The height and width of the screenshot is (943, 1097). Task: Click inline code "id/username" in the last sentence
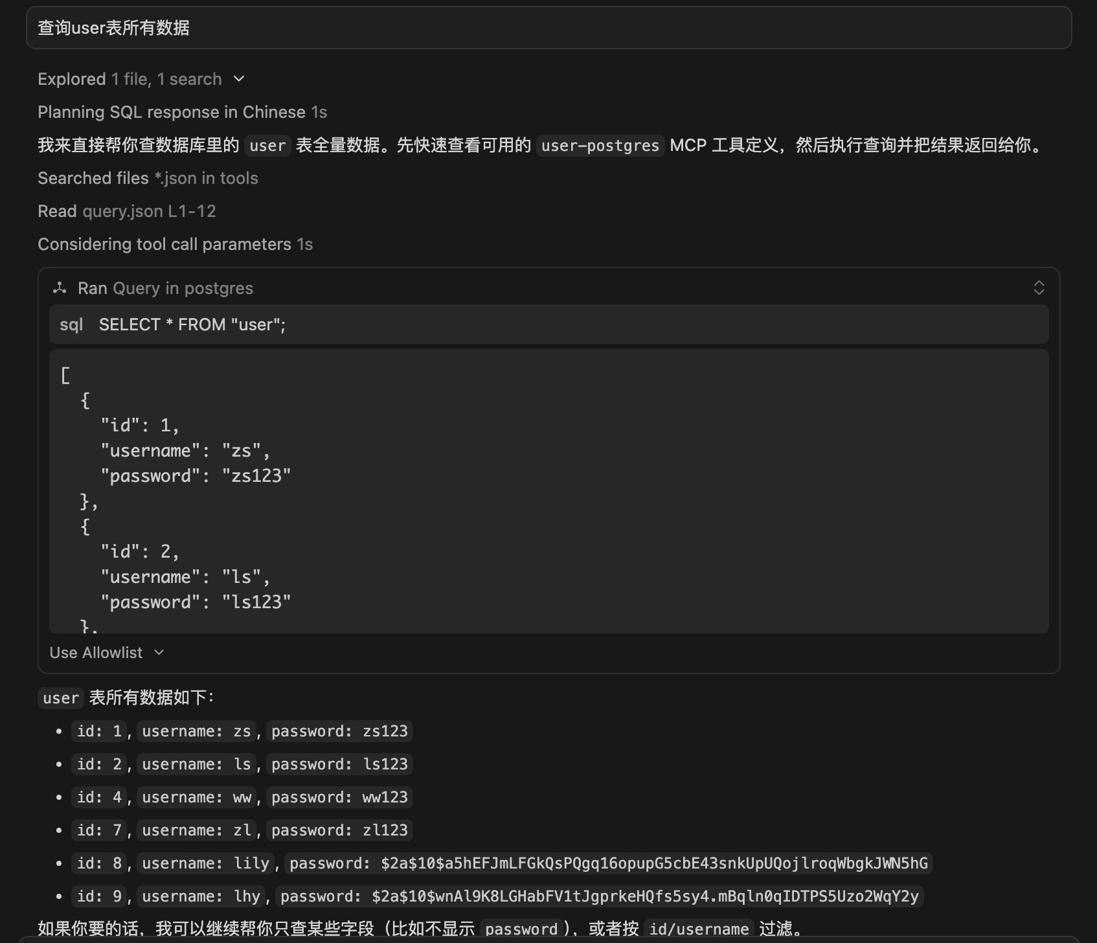(699, 929)
